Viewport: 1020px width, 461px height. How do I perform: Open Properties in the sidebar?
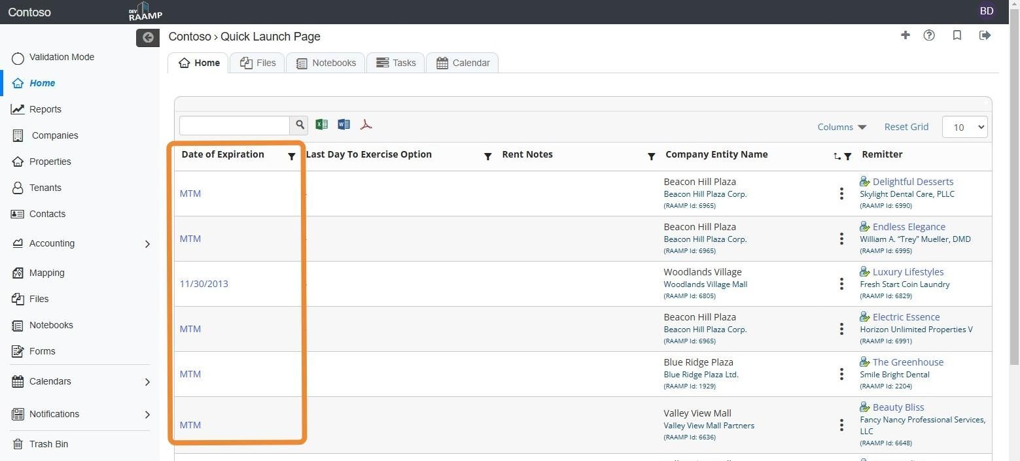click(x=50, y=162)
